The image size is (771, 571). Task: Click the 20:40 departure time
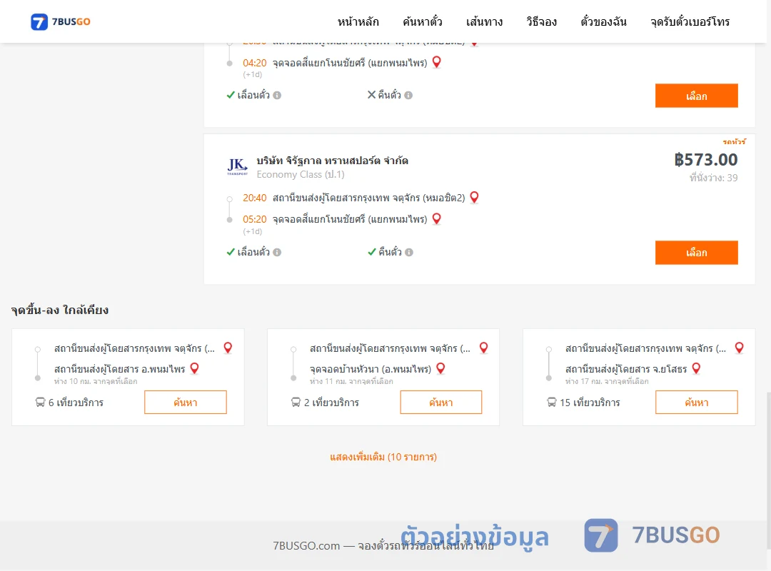(x=255, y=198)
